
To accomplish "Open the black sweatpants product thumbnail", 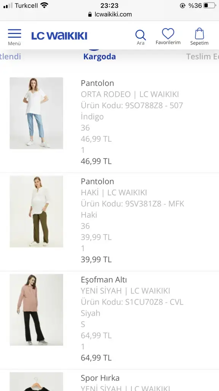I will 36,310.
